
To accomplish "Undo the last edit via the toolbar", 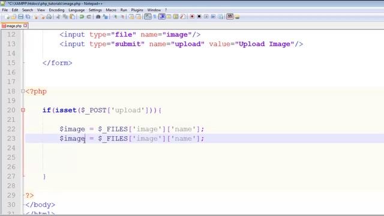I will click(x=82, y=17).
